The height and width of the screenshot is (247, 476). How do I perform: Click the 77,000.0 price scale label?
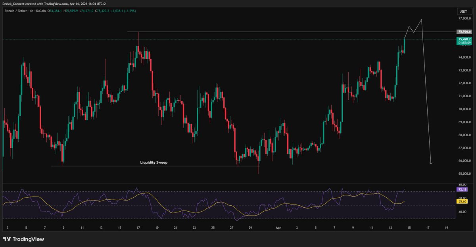click(x=464, y=19)
